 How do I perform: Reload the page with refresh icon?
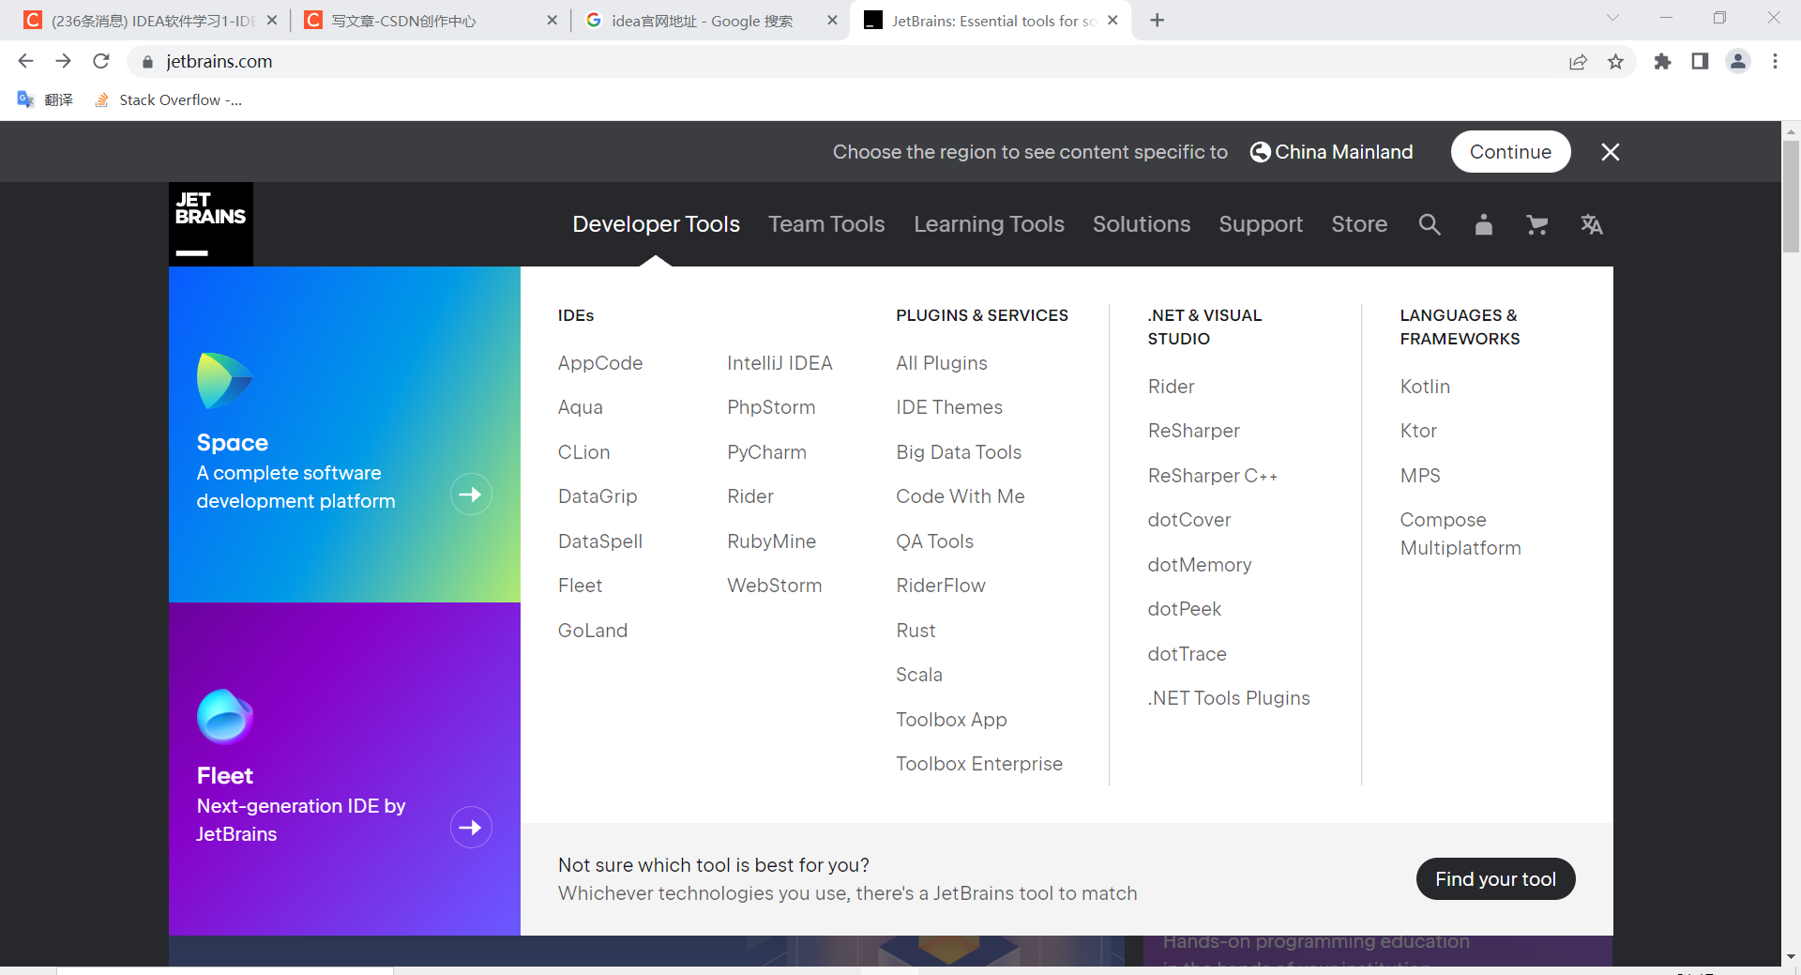[101, 61]
